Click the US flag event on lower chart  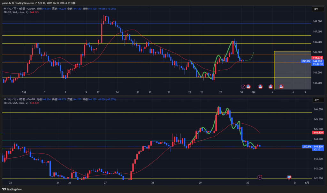click(289, 177)
